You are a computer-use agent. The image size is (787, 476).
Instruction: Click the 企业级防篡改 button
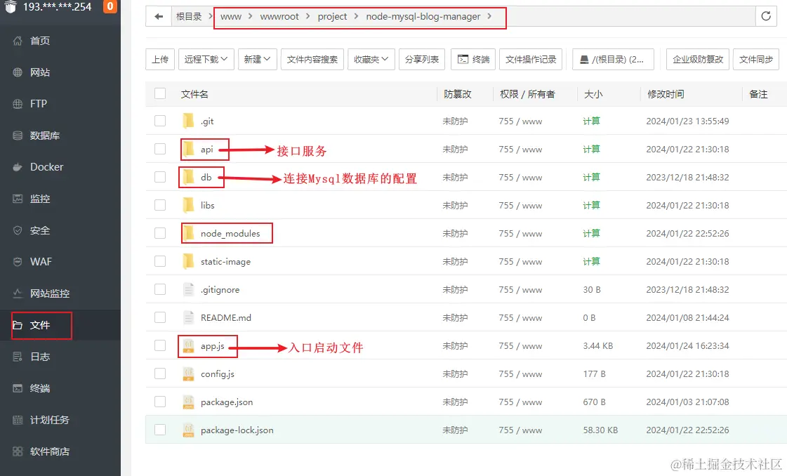(x=698, y=59)
